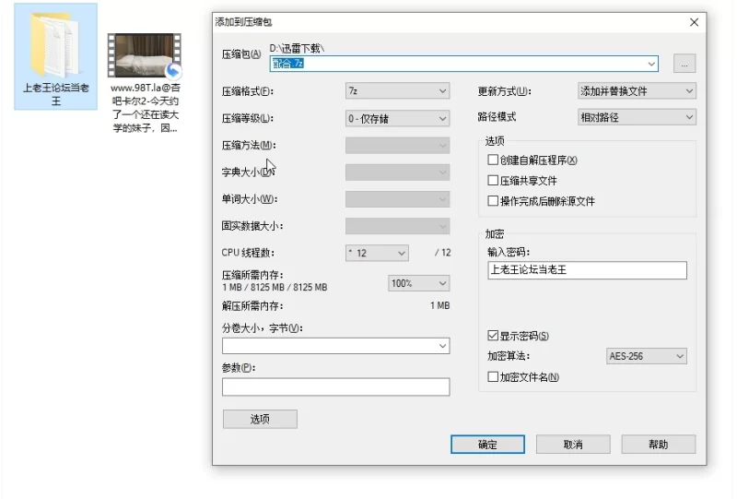Expand the compression level dropdown
This screenshot has height=499, width=737.
click(396, 118)
